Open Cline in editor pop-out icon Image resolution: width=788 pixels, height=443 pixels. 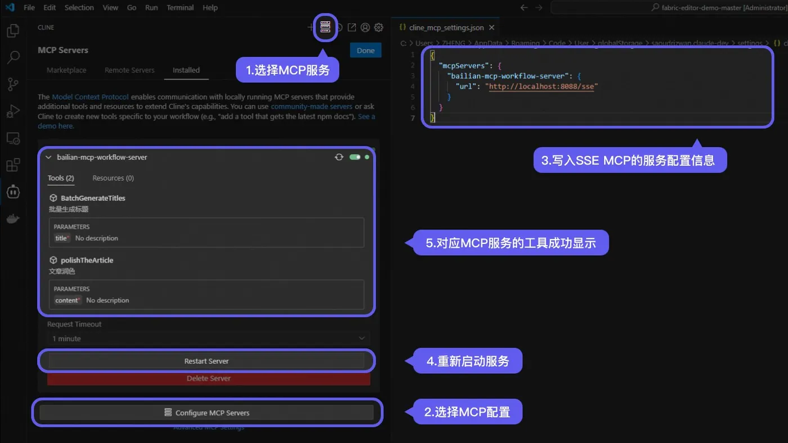click(x=352, y=28)
